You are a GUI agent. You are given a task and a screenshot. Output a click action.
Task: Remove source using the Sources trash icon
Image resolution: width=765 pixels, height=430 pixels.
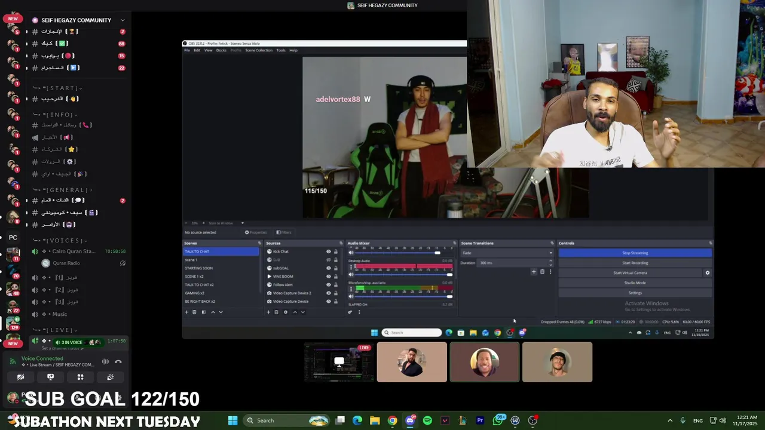[x=276, y=312]
